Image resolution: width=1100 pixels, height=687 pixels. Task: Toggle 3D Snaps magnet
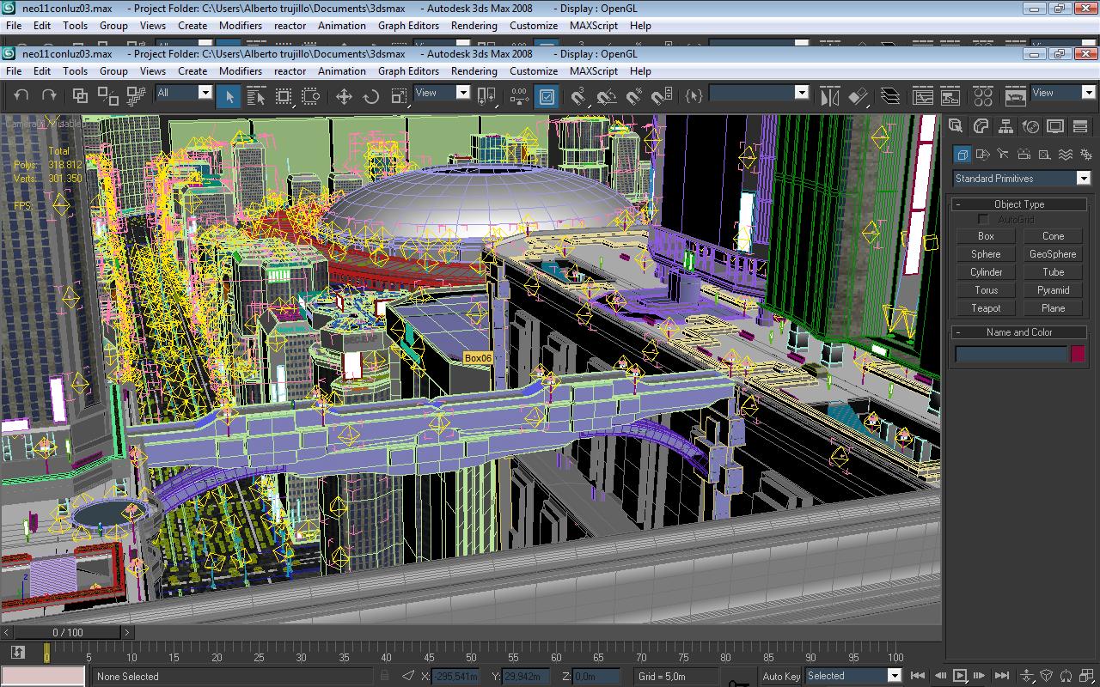(x=579, y=96)
